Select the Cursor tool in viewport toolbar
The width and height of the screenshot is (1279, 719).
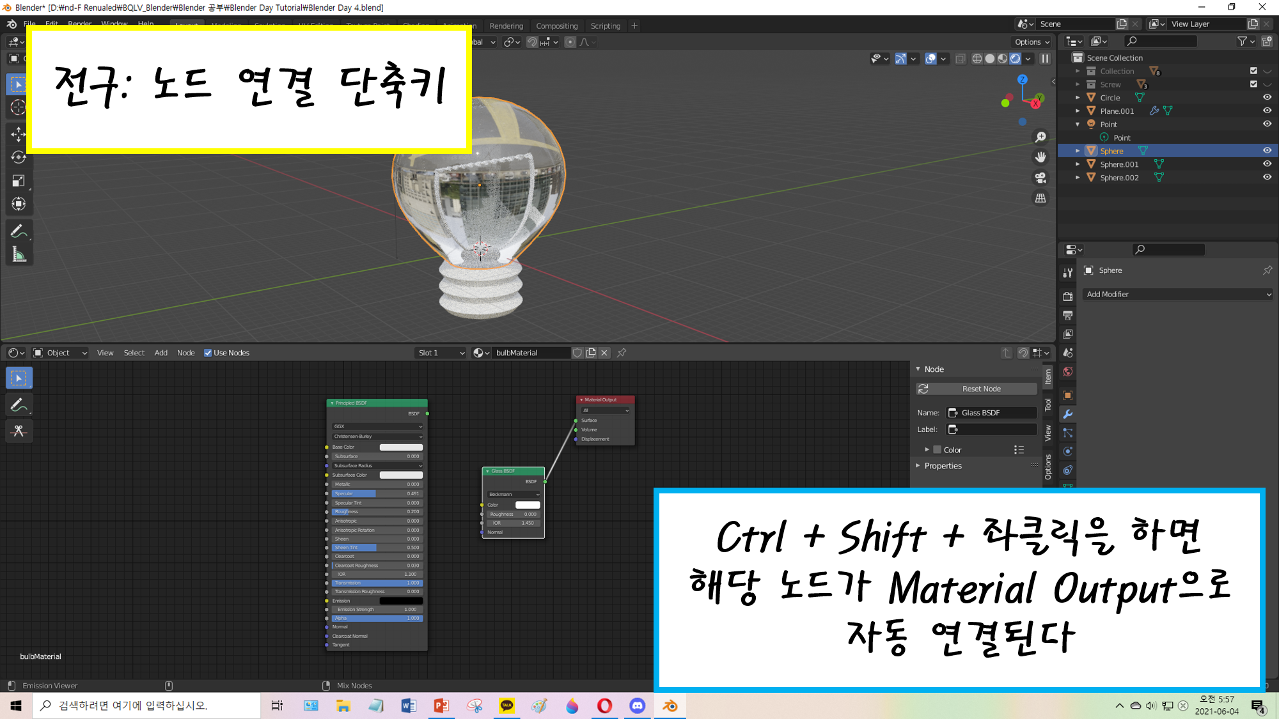(x=18, y=107)
